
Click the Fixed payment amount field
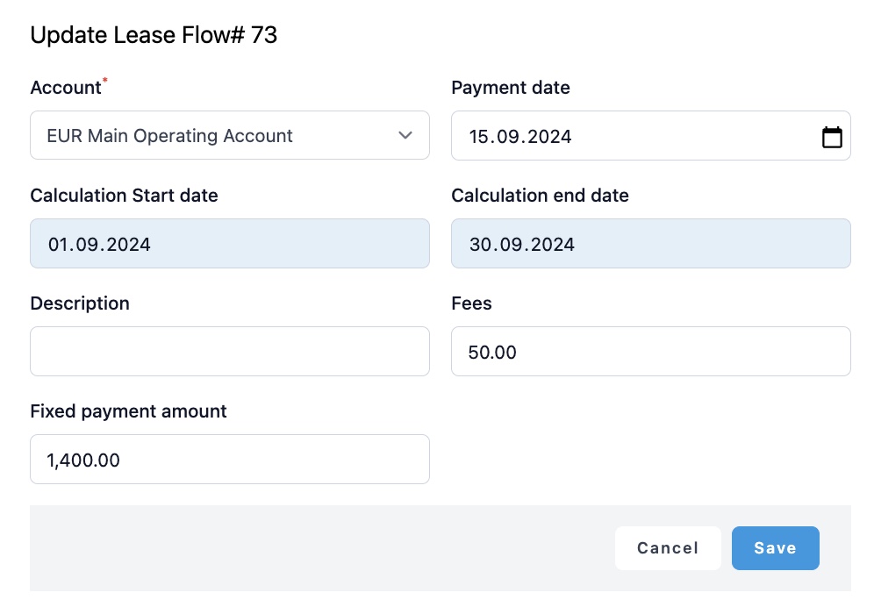pos(230,459)
